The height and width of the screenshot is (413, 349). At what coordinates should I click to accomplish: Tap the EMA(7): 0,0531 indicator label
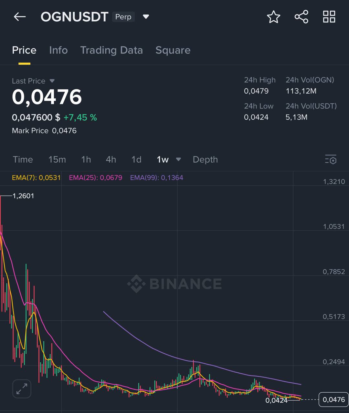coord(36,177)
